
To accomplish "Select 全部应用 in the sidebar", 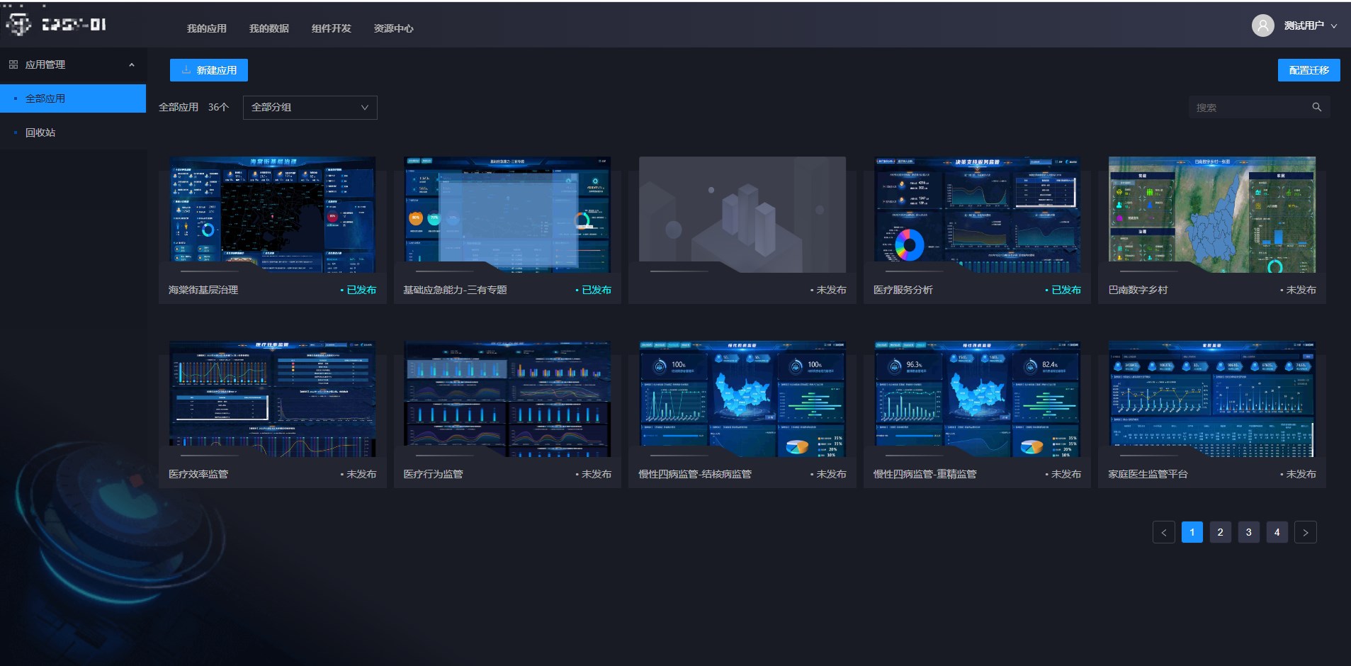I will (x=73, y=98).
